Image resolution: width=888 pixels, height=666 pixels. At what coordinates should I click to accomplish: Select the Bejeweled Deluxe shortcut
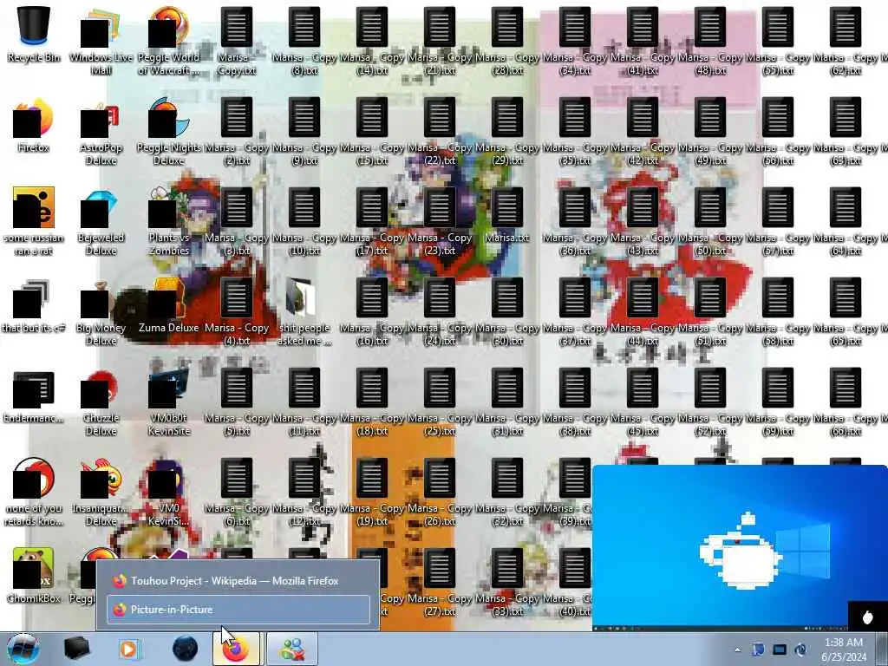pyautogui.click(x=101, y=221)
